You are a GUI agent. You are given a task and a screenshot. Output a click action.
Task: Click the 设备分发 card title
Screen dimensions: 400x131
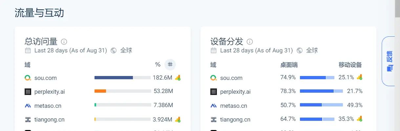[x=227, y=42]
